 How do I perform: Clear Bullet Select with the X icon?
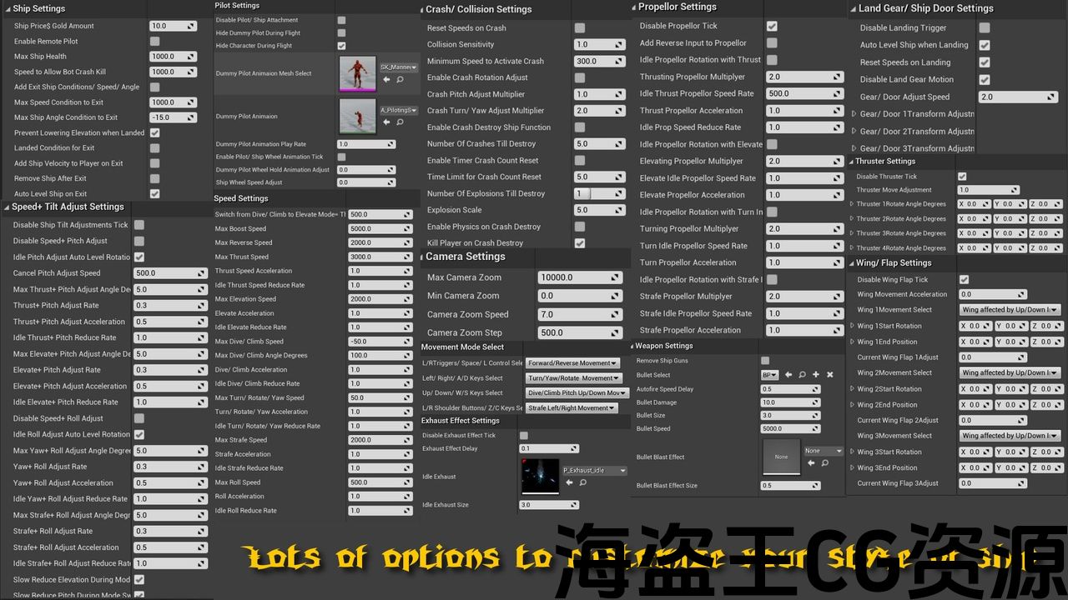tap(829, 375)
